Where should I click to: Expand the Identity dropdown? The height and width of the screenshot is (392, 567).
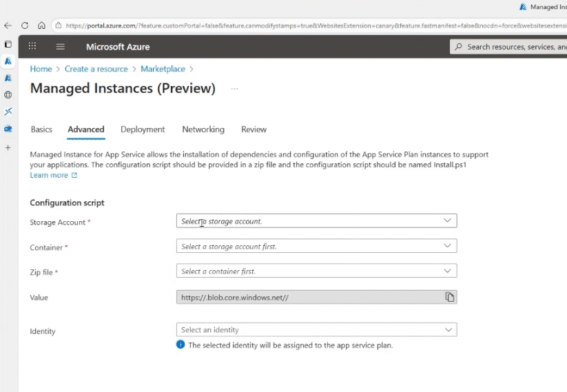pyautogui.click(x=316, y=329)
